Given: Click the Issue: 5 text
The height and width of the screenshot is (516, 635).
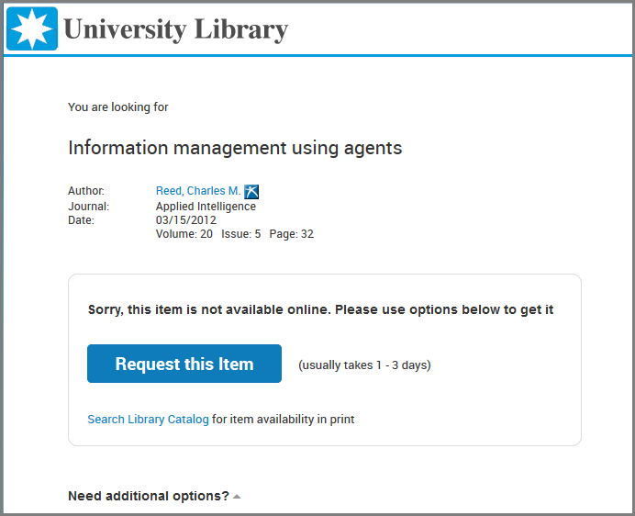Looking at the screenshot, I should click(x=241, y=234).
